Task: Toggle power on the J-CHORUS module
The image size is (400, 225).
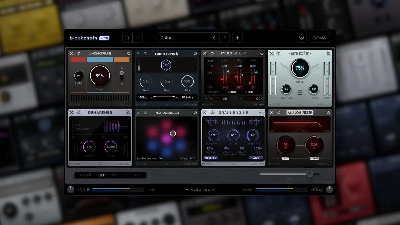Action: [x=128, y=53]
